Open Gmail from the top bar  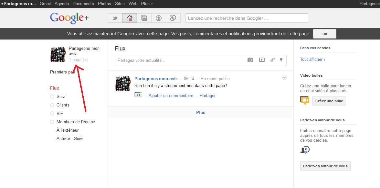pos(45,4)
